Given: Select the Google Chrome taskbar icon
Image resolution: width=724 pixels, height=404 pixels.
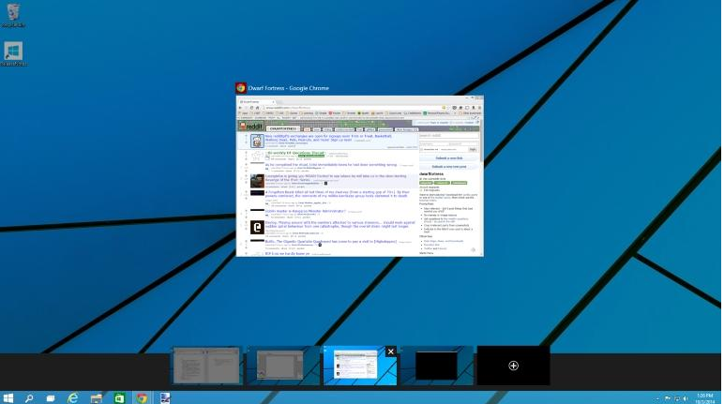Looking at the screenshot, I should [142, 398].
